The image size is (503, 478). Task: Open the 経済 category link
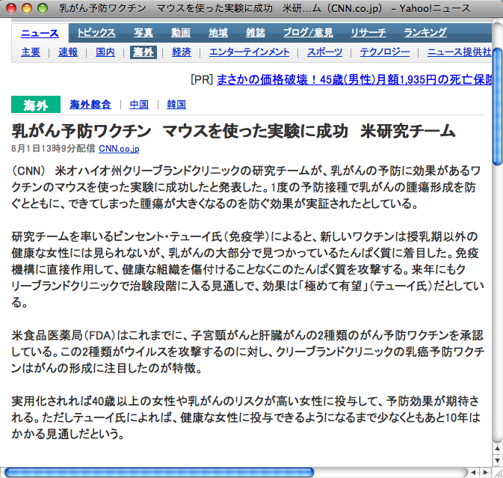(182, 52)
